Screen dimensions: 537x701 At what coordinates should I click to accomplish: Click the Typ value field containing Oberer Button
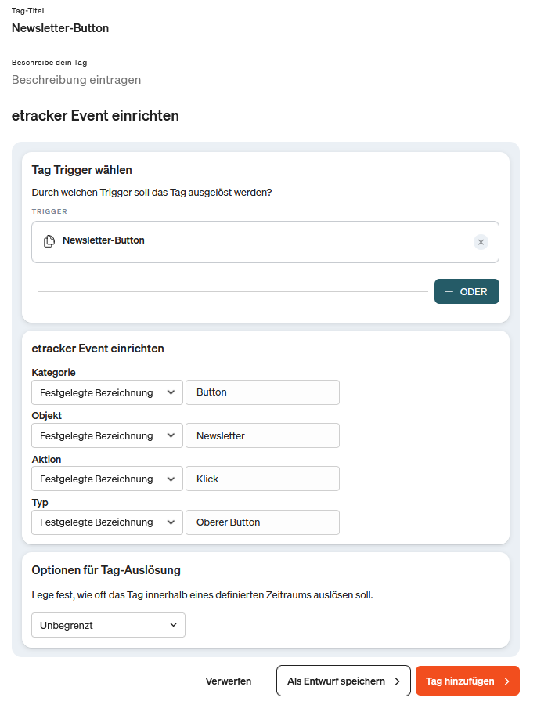click(262, 522)
